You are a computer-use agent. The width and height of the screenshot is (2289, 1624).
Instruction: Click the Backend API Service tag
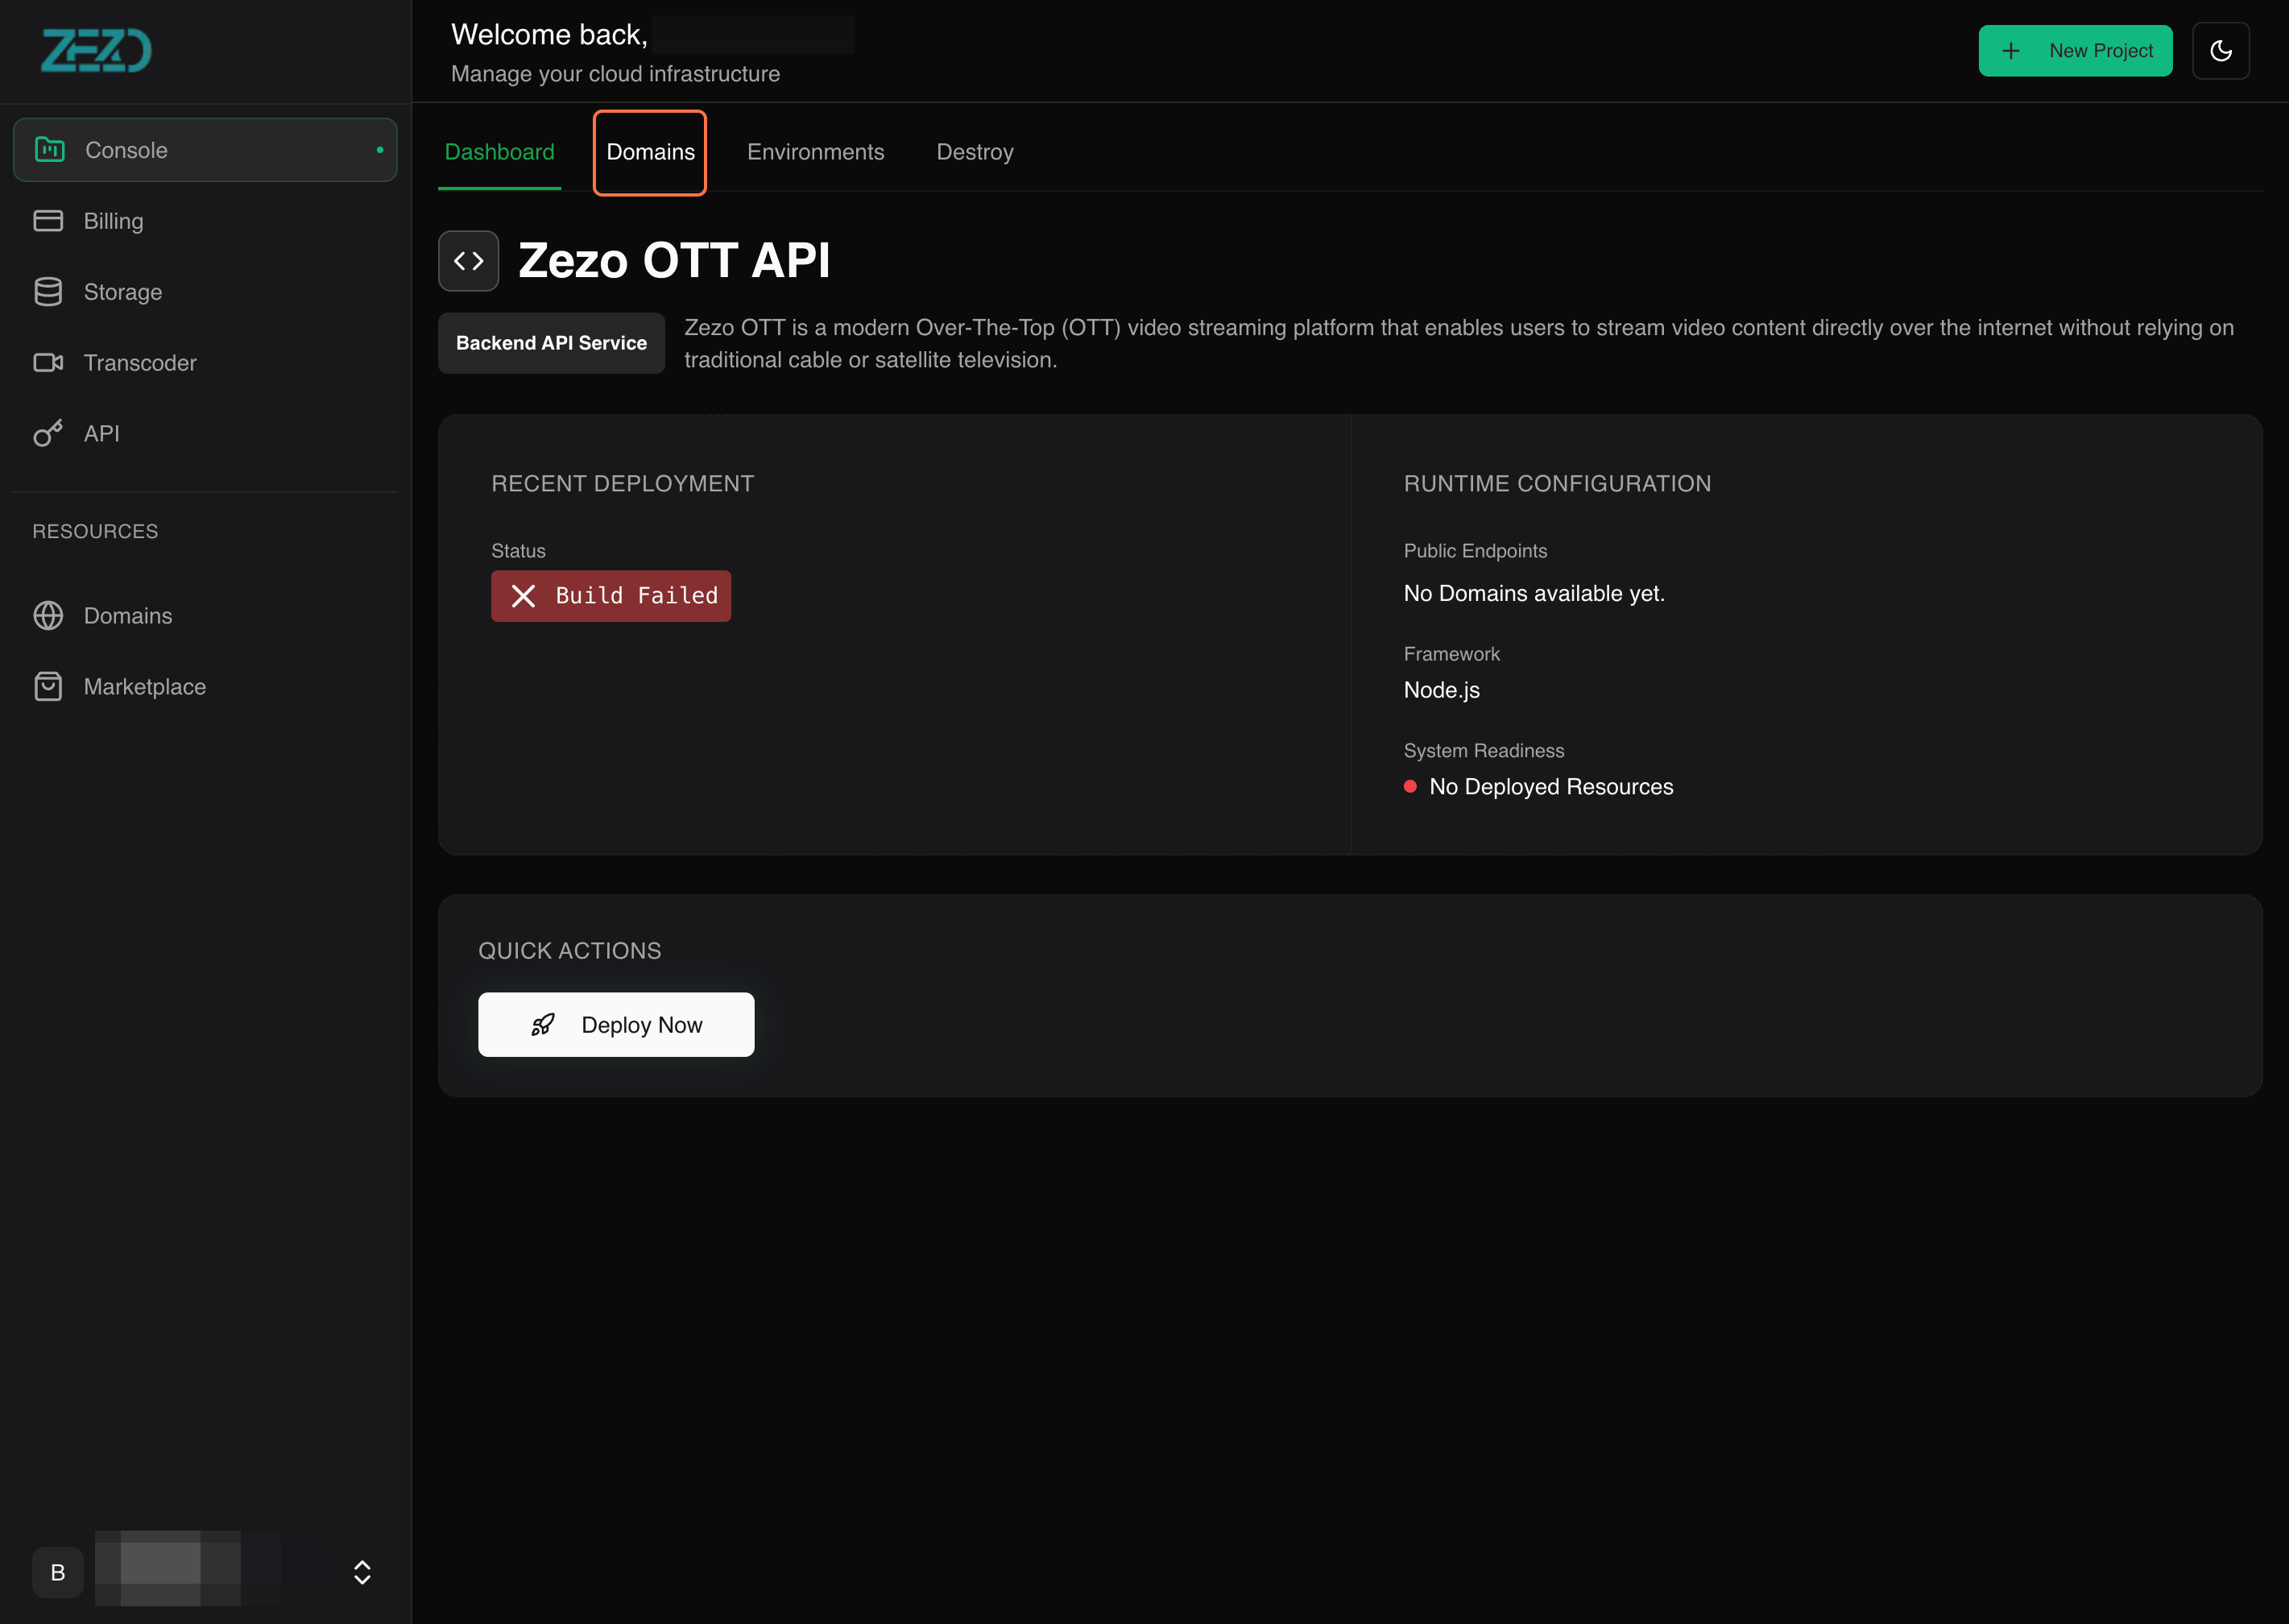(551, 343)
